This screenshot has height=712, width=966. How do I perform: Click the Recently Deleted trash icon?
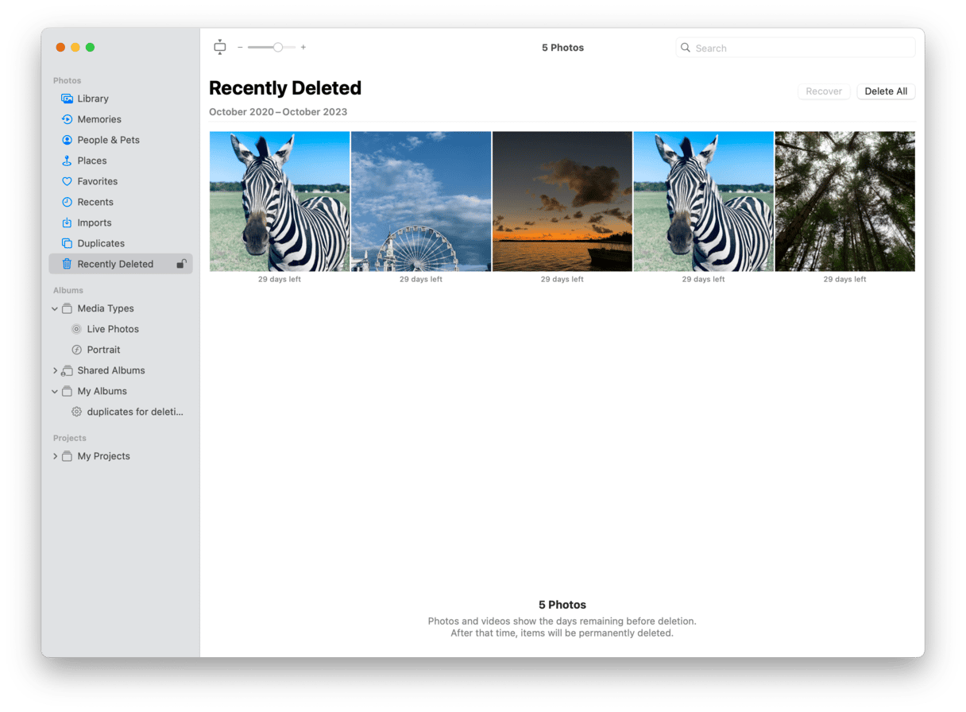tap(68, 264)
